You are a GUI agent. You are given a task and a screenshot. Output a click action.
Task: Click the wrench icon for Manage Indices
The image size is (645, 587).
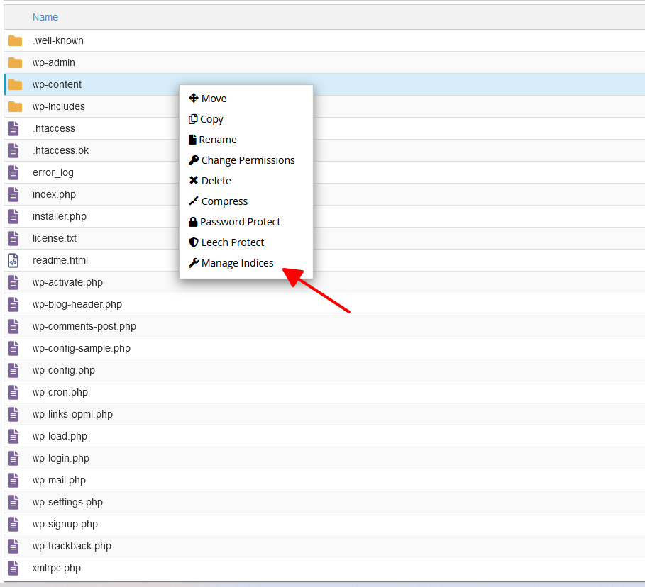tap(194, 263)
